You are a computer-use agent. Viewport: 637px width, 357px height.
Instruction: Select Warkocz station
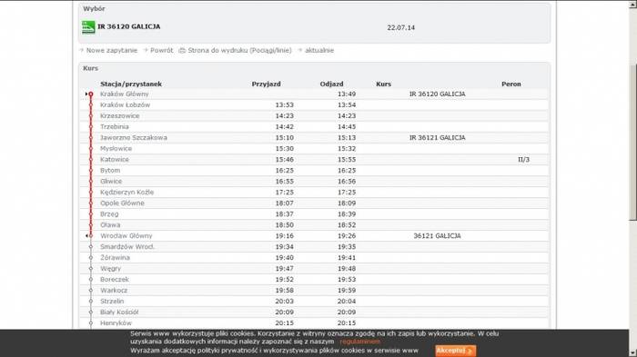coord(114,291)
